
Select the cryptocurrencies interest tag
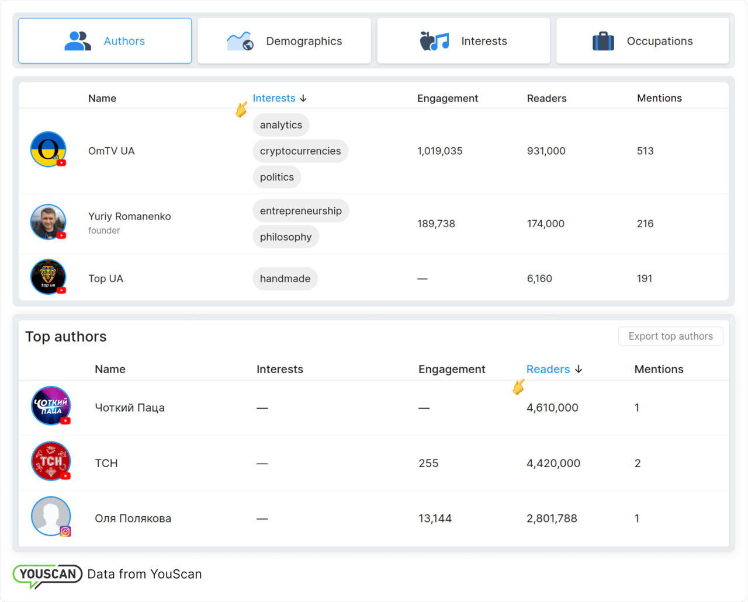point(300,151)
